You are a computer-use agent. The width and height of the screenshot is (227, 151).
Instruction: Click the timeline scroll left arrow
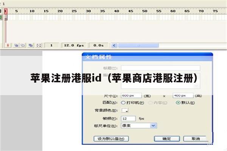pyautogui.click(x=114, y=46)
